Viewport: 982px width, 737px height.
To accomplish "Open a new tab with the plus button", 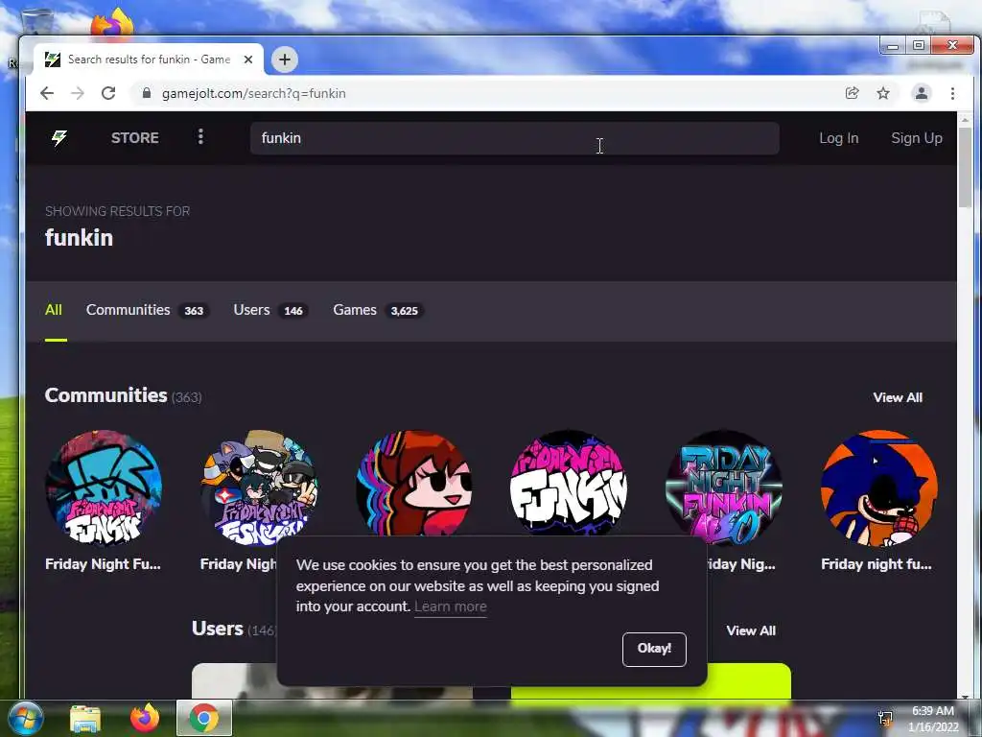I will pyautogui.click(x=284, y=59).
